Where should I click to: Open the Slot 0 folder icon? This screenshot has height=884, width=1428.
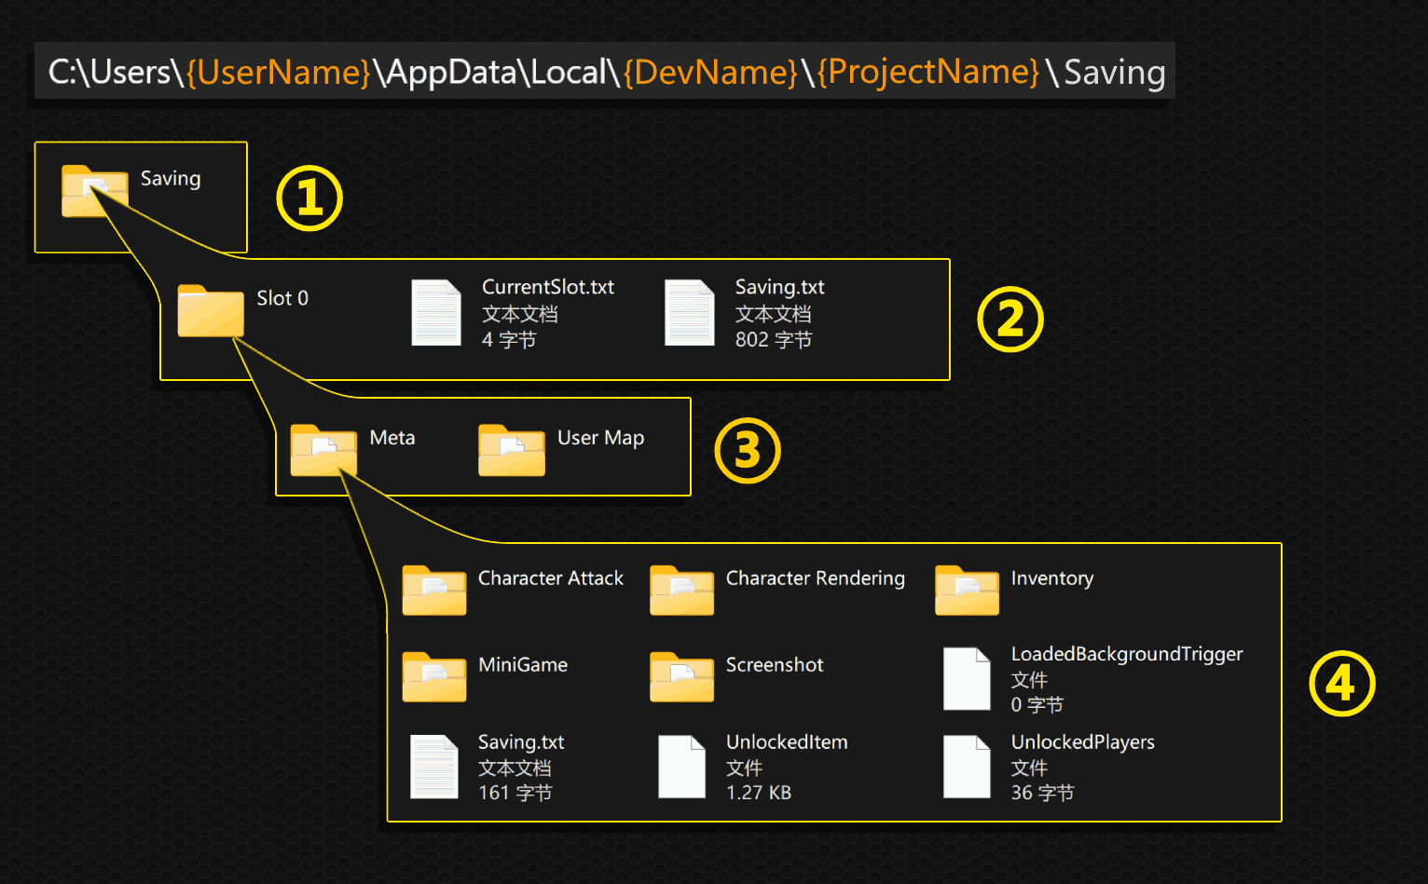pyautogui.click(x=211, y=310)
